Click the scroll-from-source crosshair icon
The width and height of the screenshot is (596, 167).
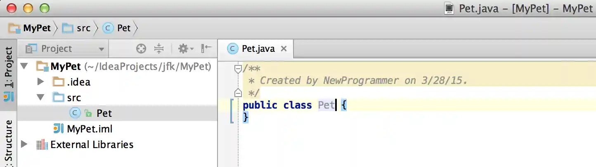point(141,49)
